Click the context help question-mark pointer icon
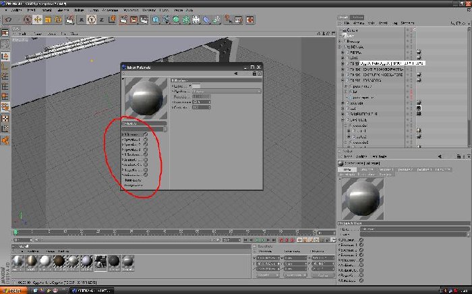Image resolution: width=472 pixels, height=294 pixels. [x=228, y=20]
